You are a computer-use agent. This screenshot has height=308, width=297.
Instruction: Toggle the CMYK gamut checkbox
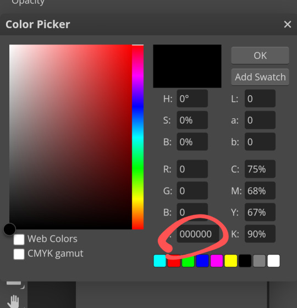click(19, 254)
